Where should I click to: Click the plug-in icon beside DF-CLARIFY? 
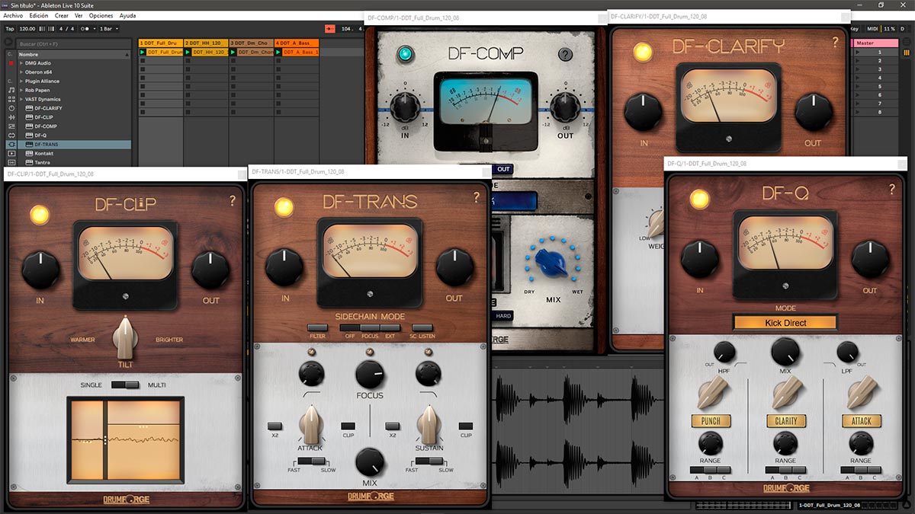pos(28,108)
